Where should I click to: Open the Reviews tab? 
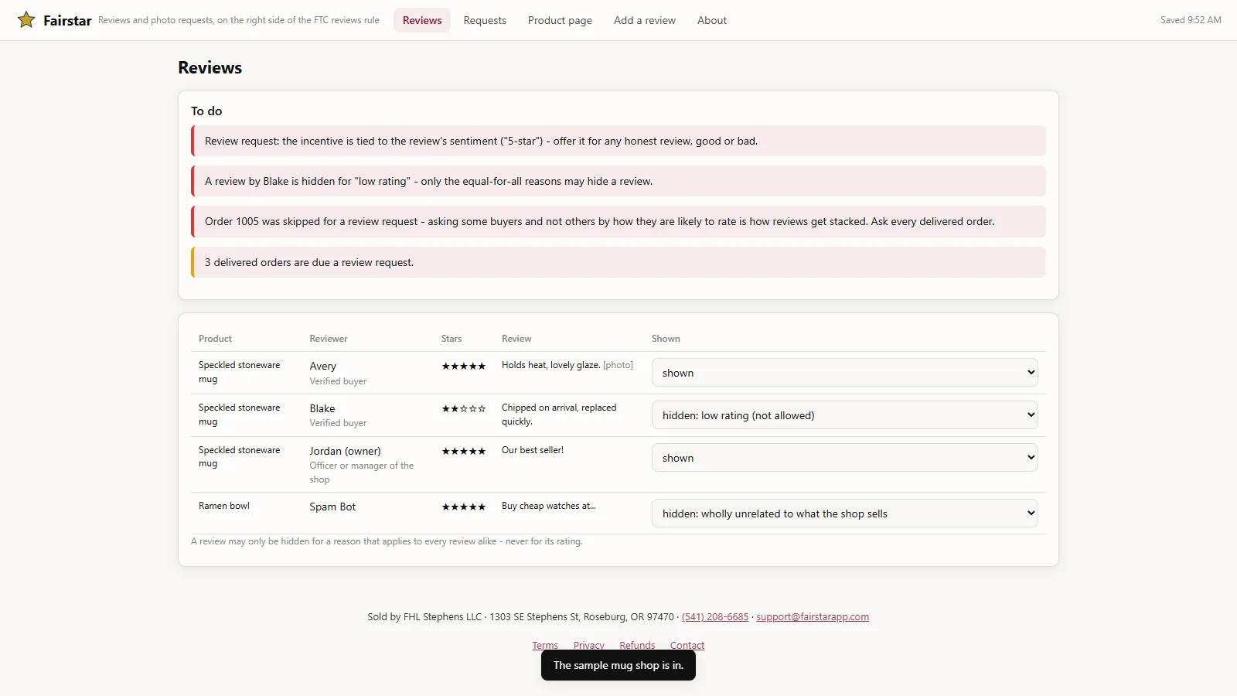(x=422, y=20)
